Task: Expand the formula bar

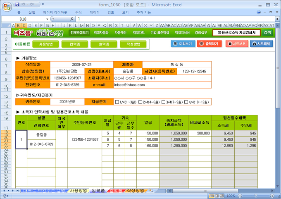Action: pos(276,19)
